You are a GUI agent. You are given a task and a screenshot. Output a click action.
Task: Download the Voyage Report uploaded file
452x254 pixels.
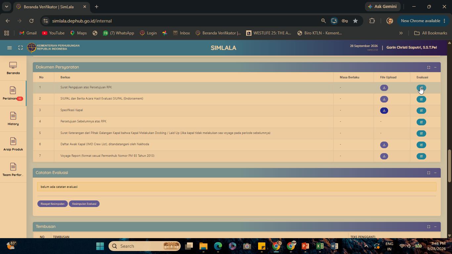coord(384,156)
